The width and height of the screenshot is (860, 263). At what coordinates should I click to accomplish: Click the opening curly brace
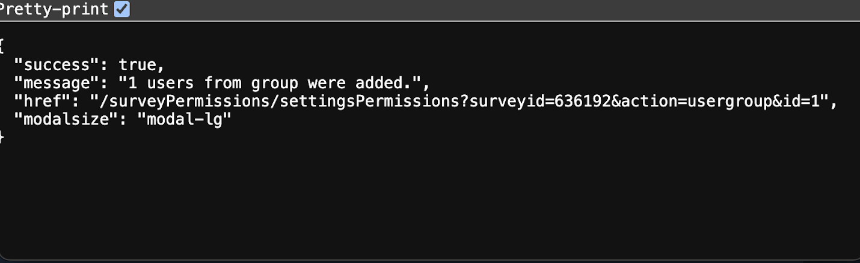[x=2, y=45]
